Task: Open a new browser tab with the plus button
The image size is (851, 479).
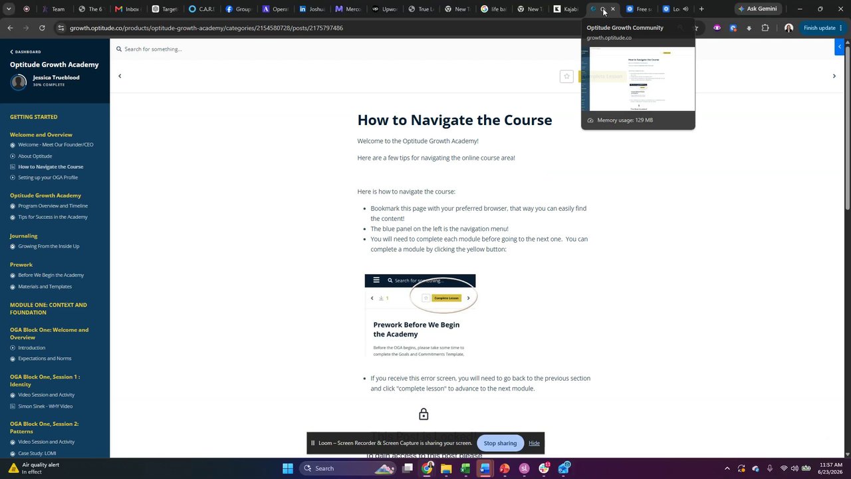Action: [701, 9]
